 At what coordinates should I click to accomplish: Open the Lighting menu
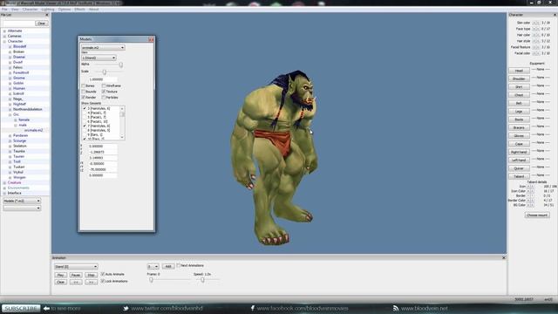[48, 10]
